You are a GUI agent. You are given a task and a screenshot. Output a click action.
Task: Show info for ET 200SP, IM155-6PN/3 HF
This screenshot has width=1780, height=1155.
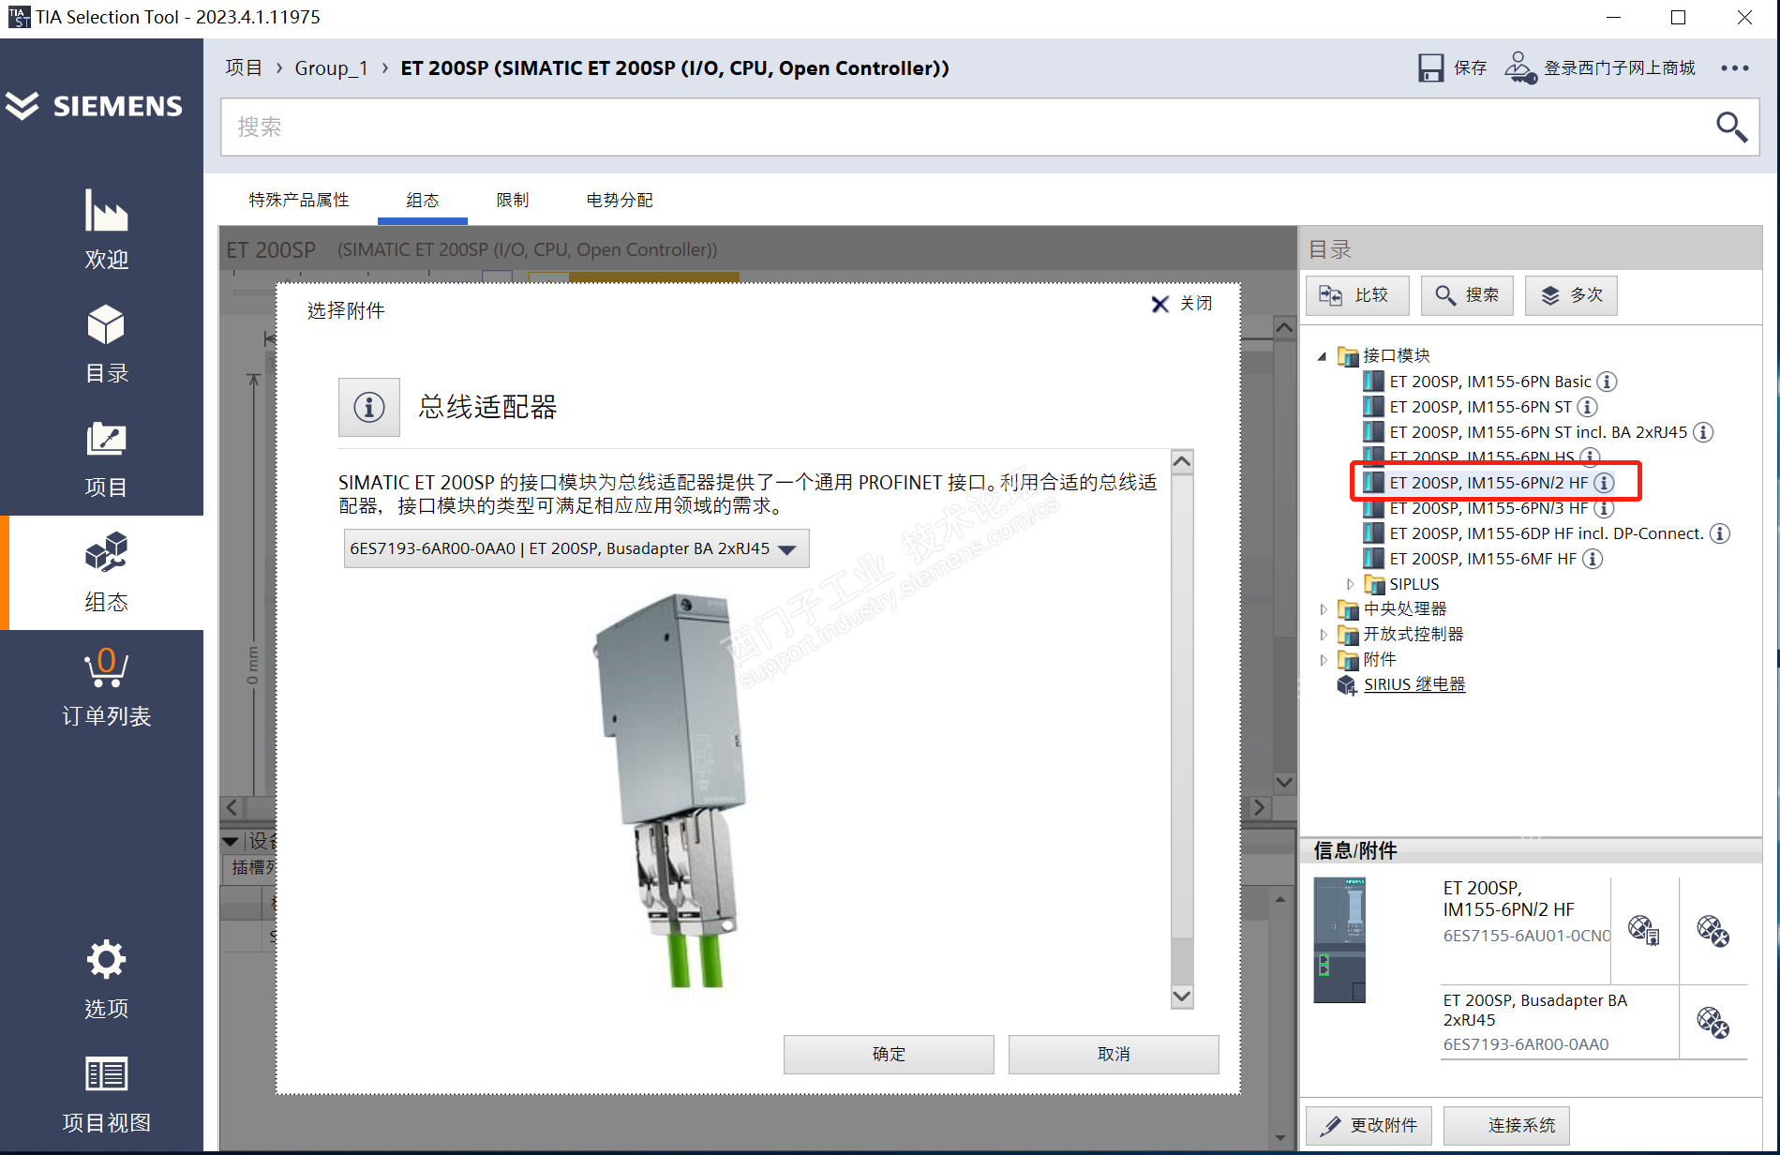pos(1604,508)
